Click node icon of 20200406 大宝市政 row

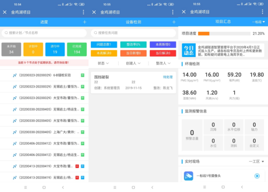(x=15, y=143)
